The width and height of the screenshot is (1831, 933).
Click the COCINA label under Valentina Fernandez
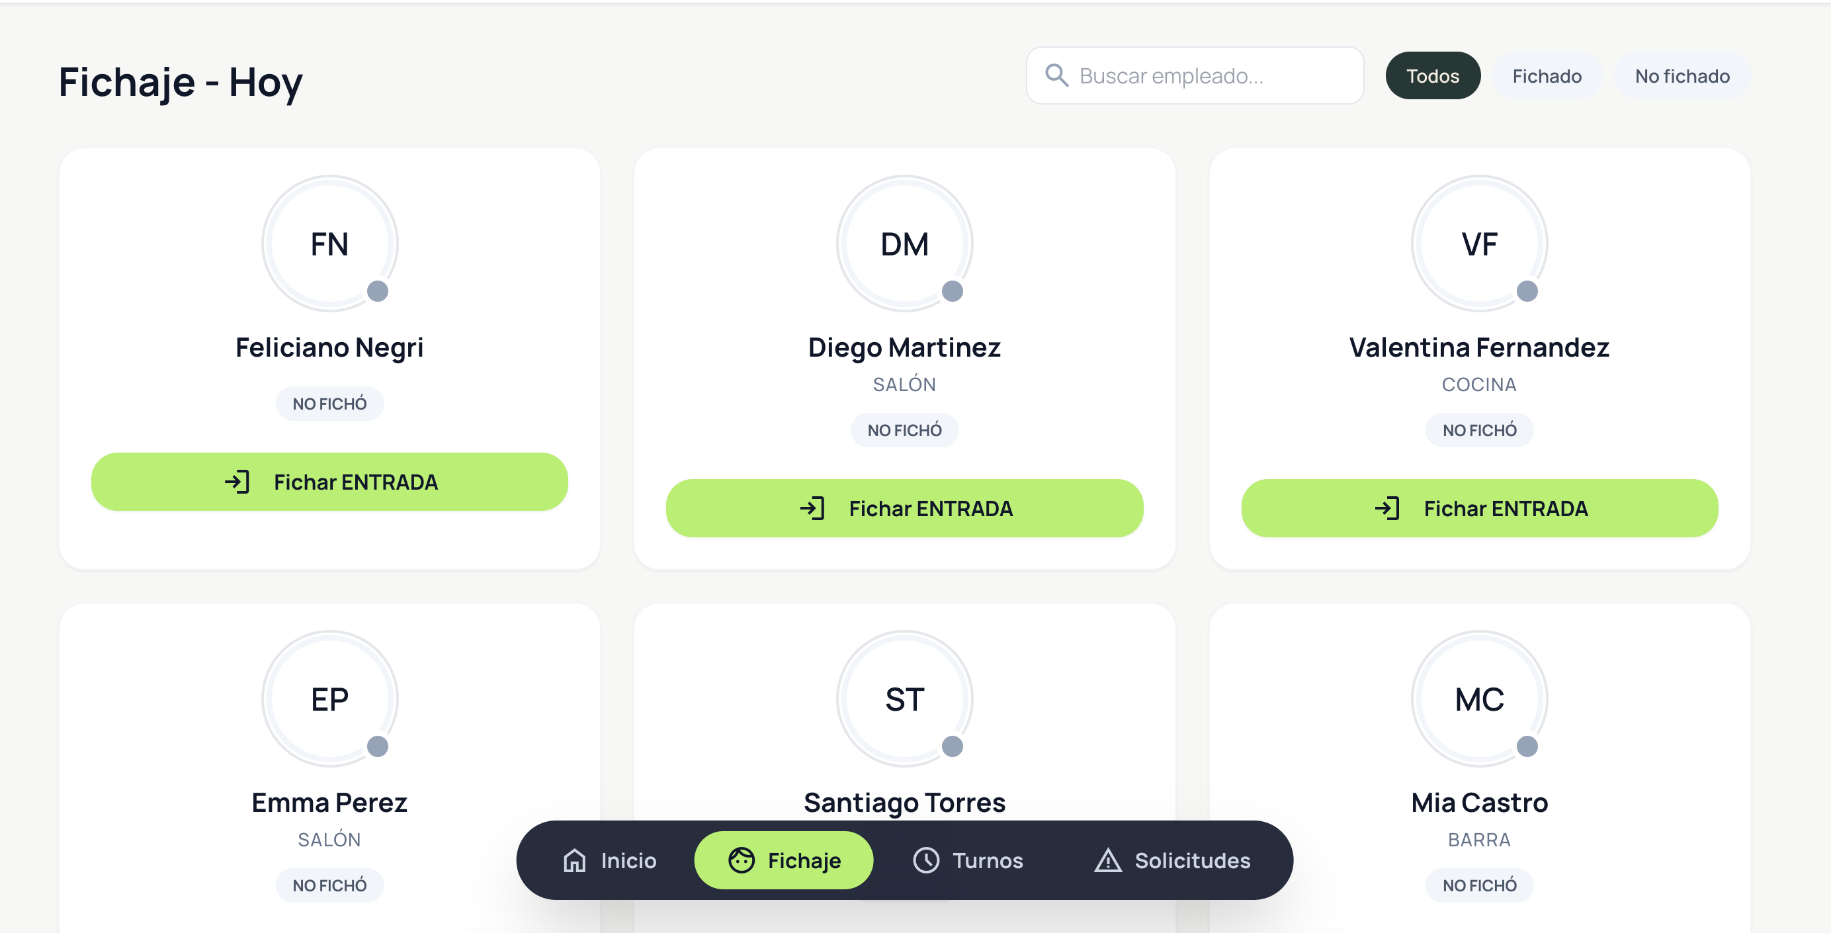click(x=1479, y=384)
